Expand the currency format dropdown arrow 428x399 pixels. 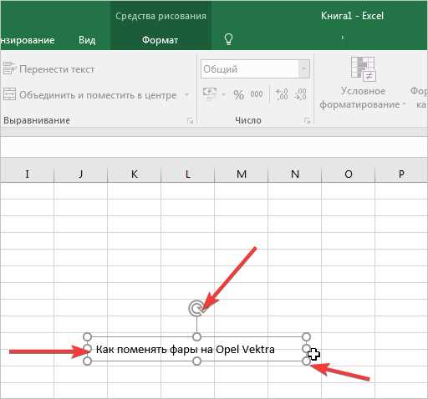point(223,94)
